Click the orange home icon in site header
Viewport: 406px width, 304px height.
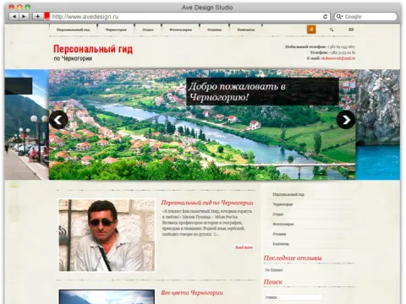pos(311,30)
